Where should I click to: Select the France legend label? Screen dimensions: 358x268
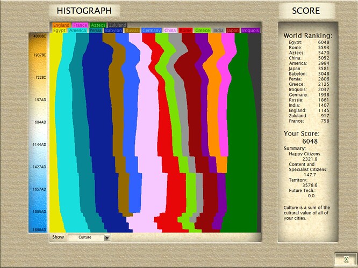click(x=80, y=25)
